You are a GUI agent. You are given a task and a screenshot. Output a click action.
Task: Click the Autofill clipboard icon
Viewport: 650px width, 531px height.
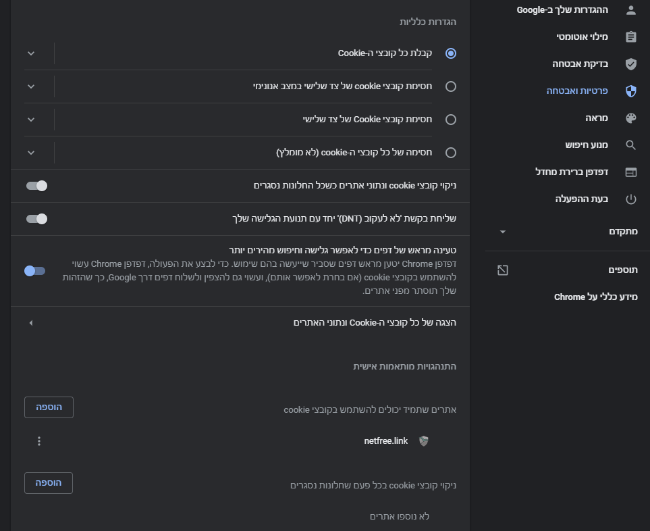[x=631, y=37]
